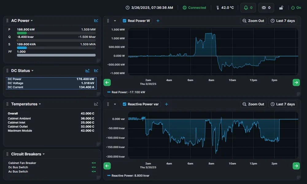
Task: Open the messages envelope icon
Action: pyautogui.click(x=264, y=8)
